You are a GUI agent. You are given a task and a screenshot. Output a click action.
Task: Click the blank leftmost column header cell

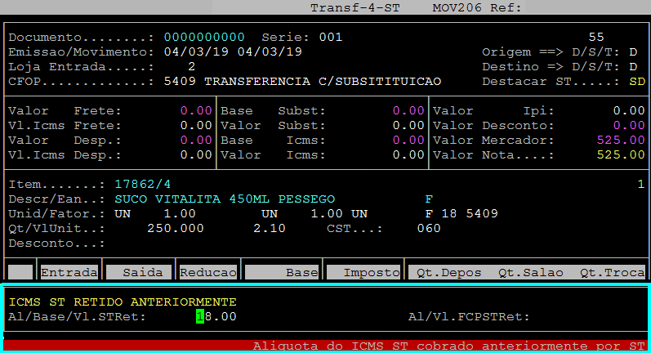(x=20, y=272)
